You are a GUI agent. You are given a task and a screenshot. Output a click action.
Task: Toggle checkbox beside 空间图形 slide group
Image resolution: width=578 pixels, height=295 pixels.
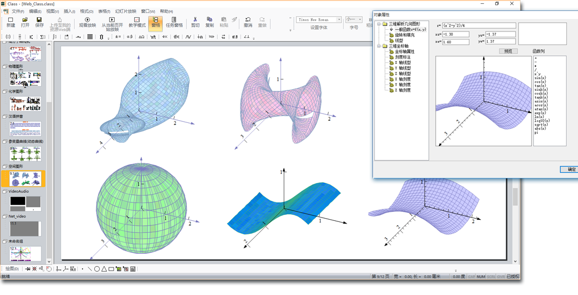tap(5, 167)
